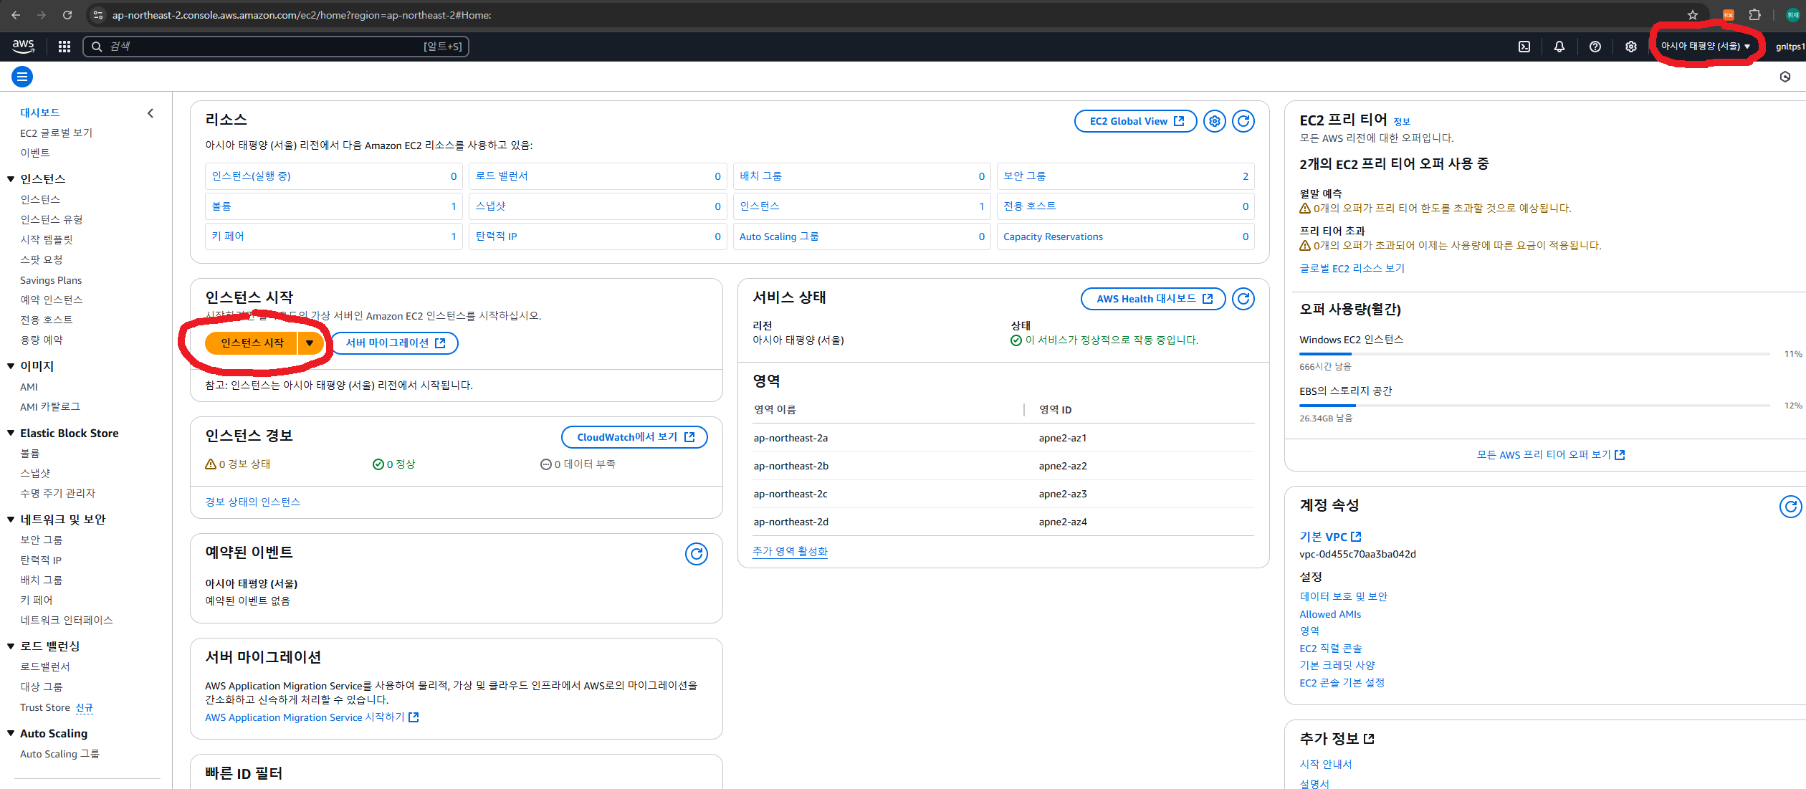
Task: Open 추가 영역 활성화 link
Action: 790,551
